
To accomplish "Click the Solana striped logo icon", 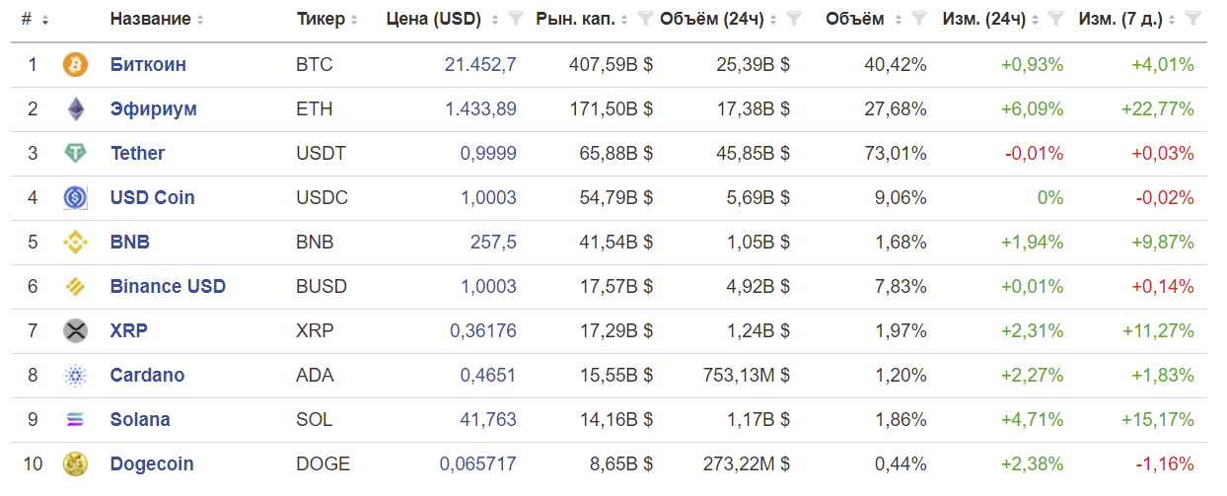I will coord(76,420).
